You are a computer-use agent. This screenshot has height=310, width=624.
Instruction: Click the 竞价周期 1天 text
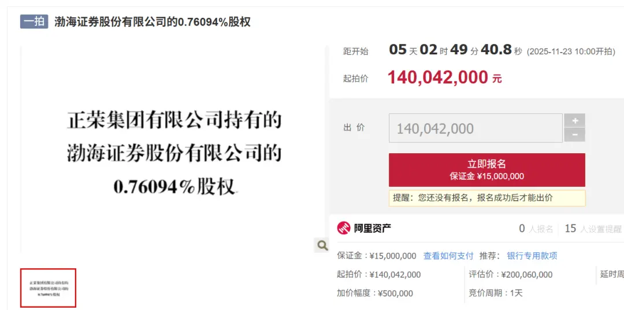coord(495,293)
